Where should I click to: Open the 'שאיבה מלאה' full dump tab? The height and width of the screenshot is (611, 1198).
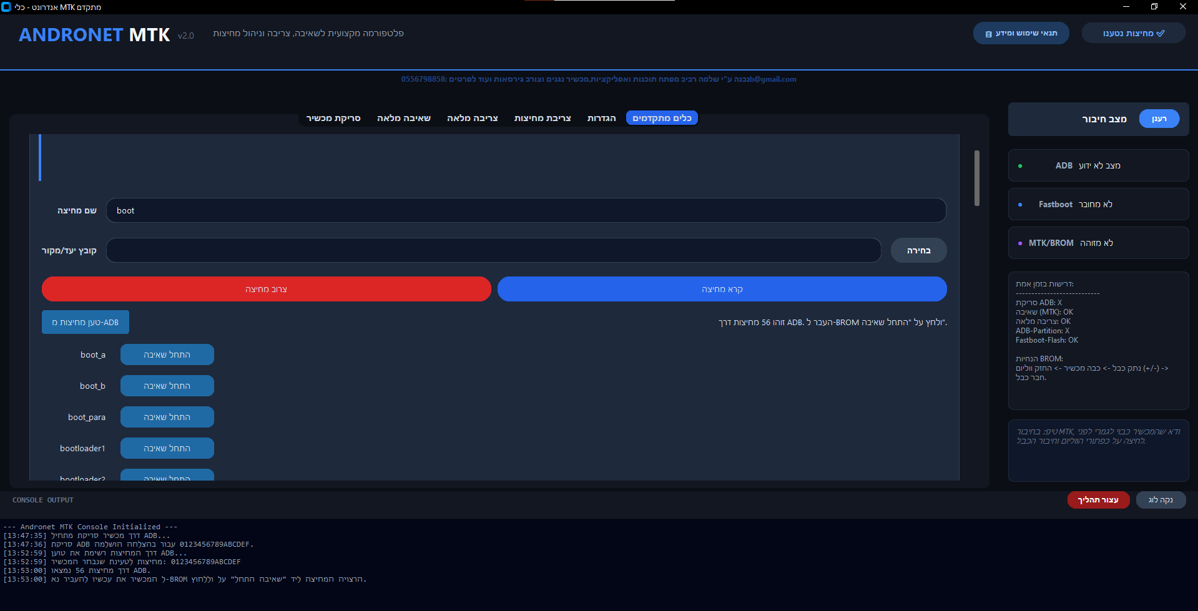click(403, 118)
